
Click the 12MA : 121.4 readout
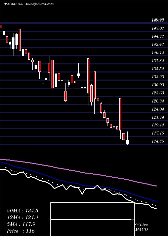23,217
